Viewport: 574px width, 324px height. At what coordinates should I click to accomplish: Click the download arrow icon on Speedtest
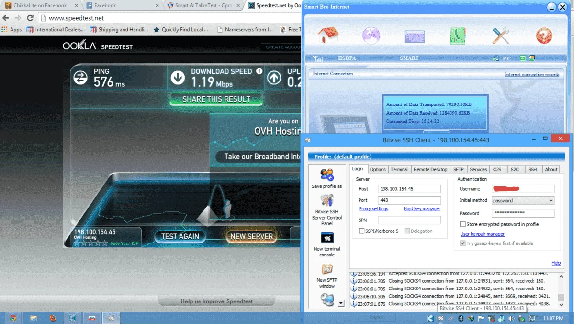coord(178,78)
